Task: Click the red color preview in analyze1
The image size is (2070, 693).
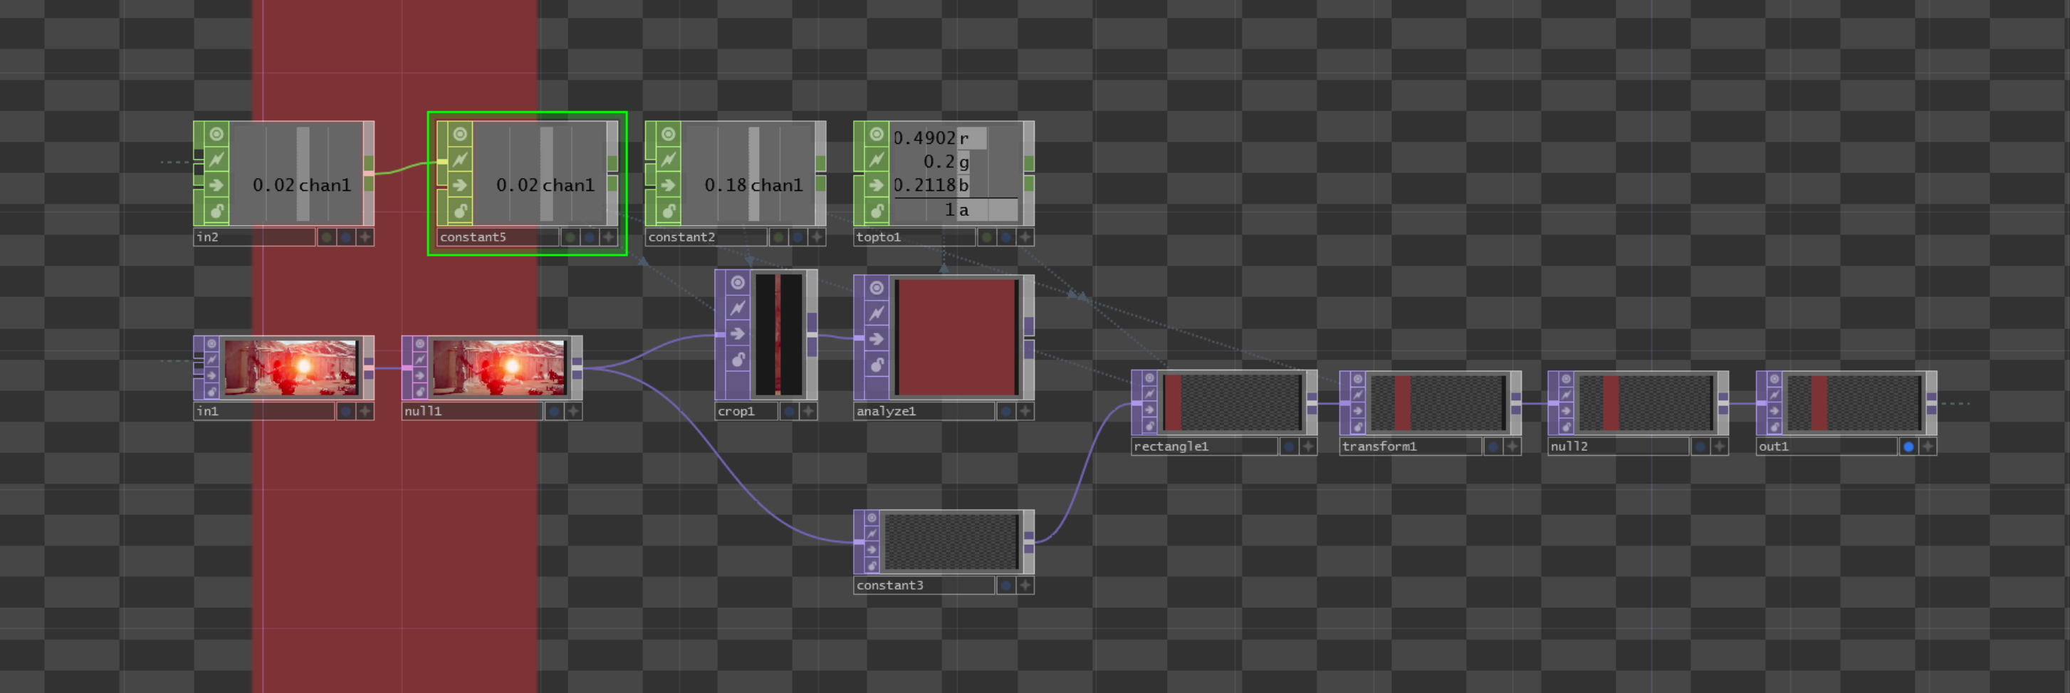Action: coord(956,336)
